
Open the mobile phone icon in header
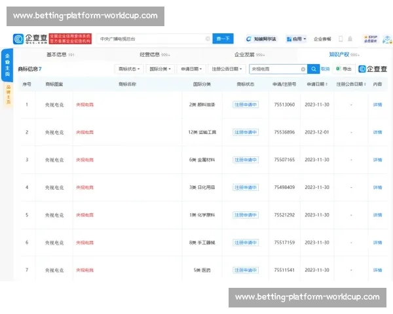(x=341, y=39)
